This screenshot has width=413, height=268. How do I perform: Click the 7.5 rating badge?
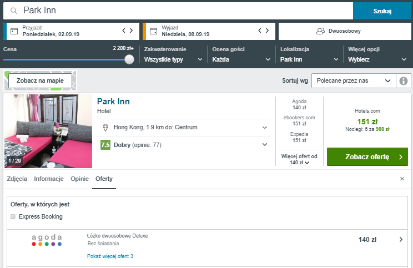(x=105, y=145)
